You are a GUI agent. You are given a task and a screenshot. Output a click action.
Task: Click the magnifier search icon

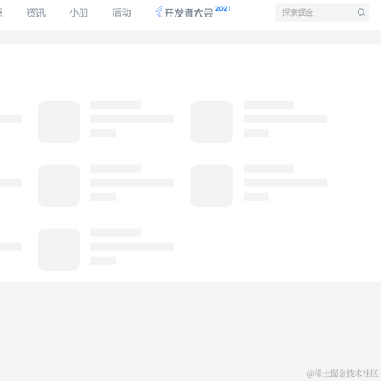[x=361, y=12]
